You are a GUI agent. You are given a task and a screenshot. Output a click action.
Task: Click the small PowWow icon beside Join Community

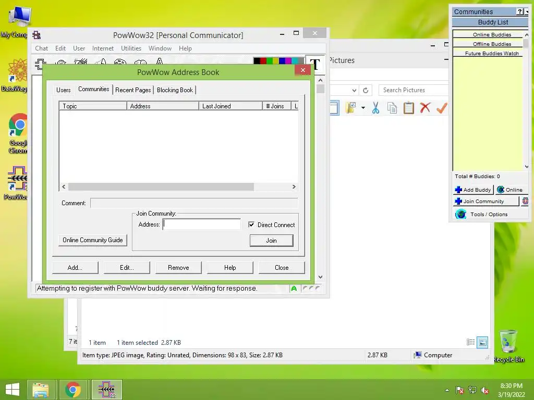coord(525,202)
